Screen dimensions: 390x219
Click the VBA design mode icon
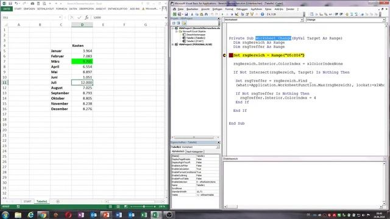pos(237,14)
